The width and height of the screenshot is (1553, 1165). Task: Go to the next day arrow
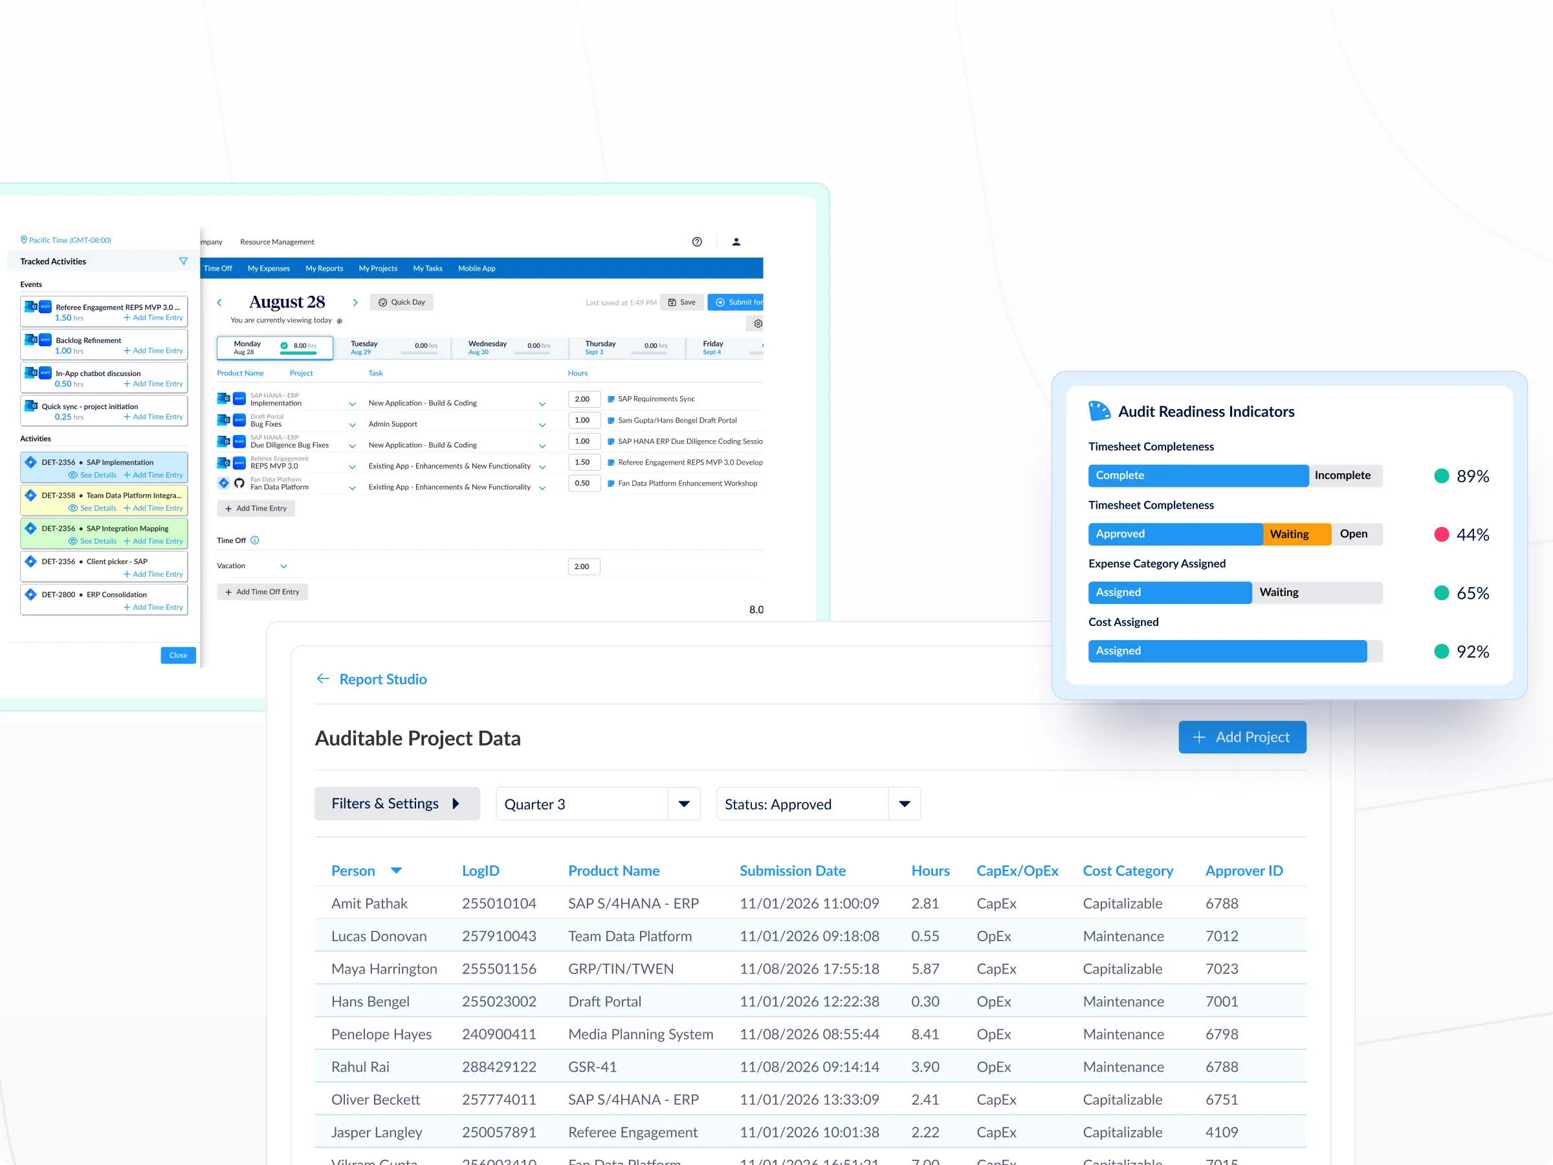pyautogui.click(x=355, y=303)
